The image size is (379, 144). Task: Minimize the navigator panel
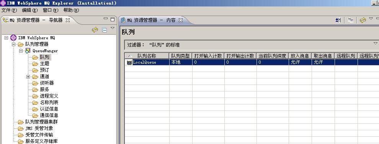click(106, 19)
